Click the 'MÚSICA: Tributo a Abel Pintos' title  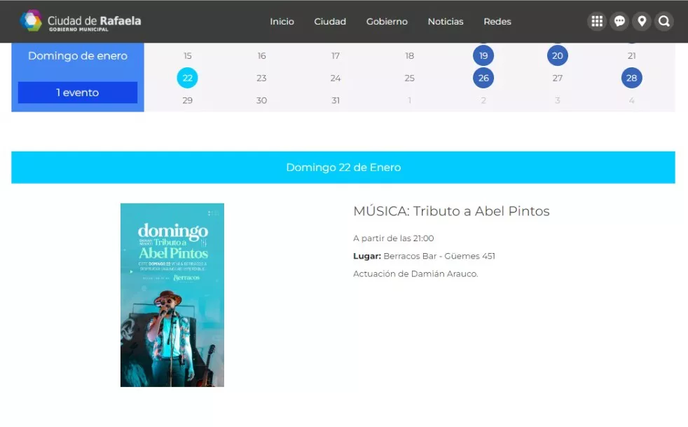451,211
